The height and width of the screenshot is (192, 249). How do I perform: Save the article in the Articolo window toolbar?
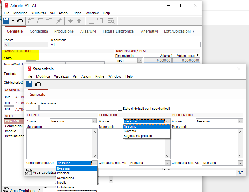coord(6,21)
